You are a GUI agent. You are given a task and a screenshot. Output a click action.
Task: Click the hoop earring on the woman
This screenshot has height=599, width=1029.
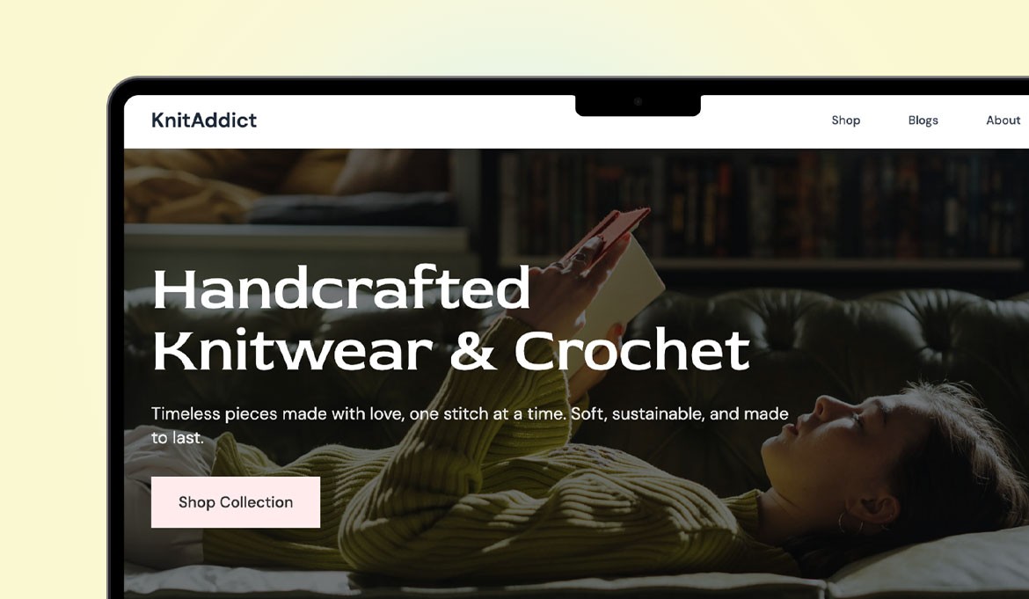(849, 522)
